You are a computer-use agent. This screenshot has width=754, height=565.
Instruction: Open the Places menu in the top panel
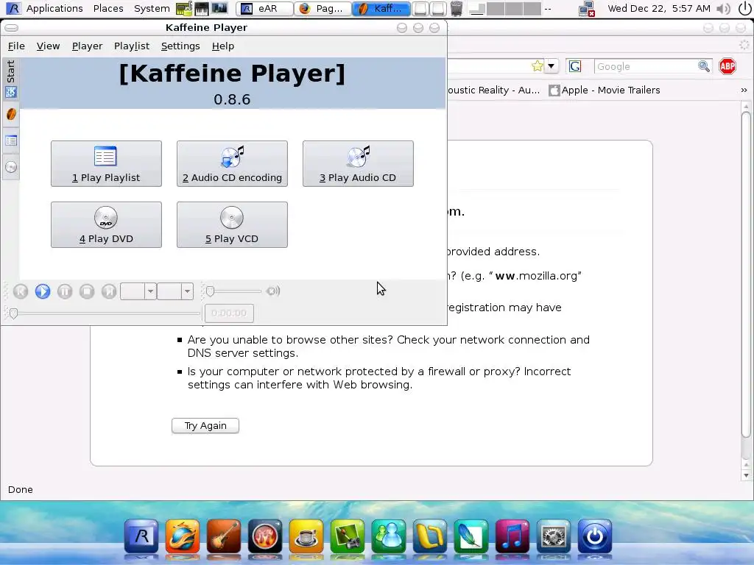(108, 9)
